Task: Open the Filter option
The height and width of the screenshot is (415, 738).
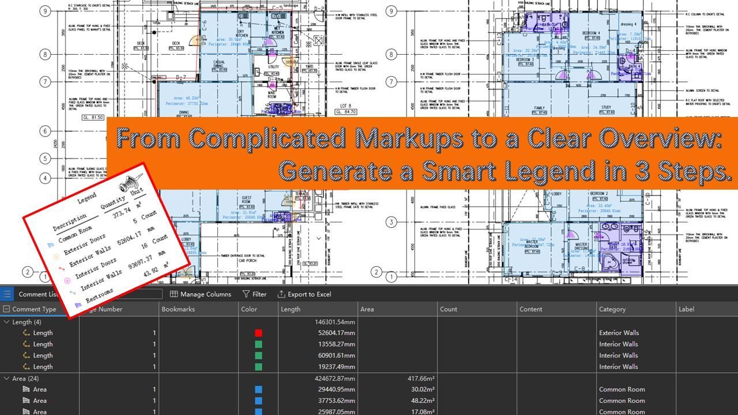Action: point(254,294)
